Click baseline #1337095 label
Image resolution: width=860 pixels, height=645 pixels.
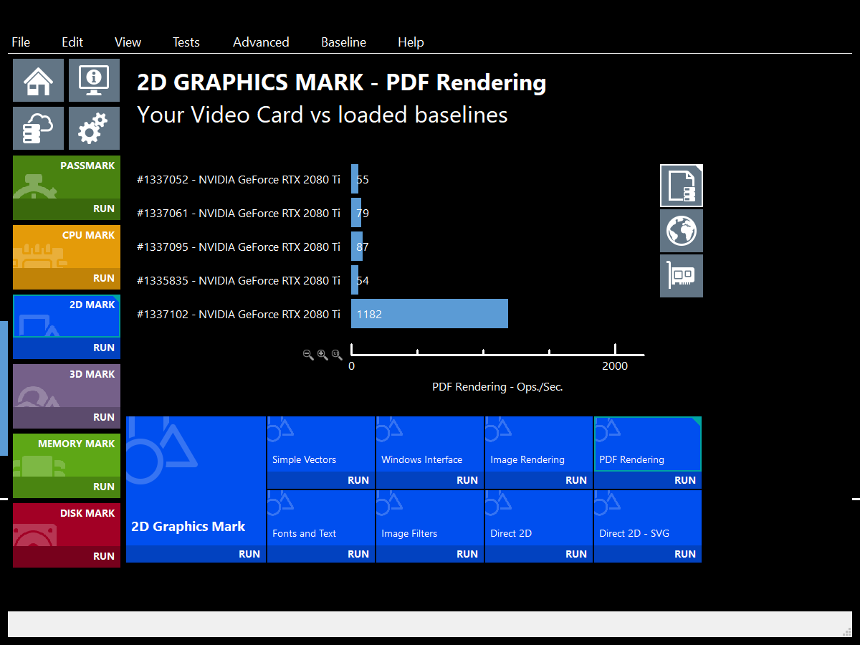(239, 247)
